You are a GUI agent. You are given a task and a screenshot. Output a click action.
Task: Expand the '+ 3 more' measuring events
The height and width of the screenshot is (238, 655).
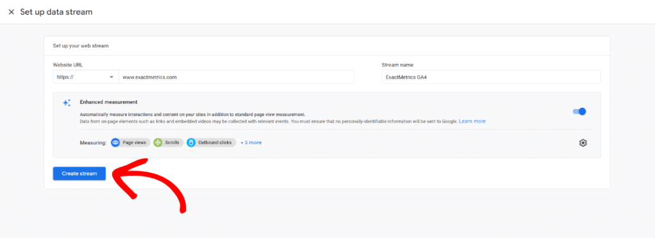click(251, 142)
